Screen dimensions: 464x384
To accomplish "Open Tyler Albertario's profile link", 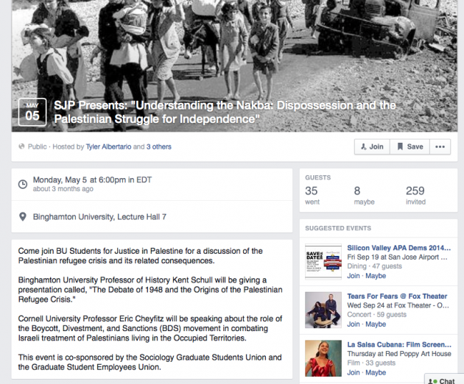I will 108,146.
